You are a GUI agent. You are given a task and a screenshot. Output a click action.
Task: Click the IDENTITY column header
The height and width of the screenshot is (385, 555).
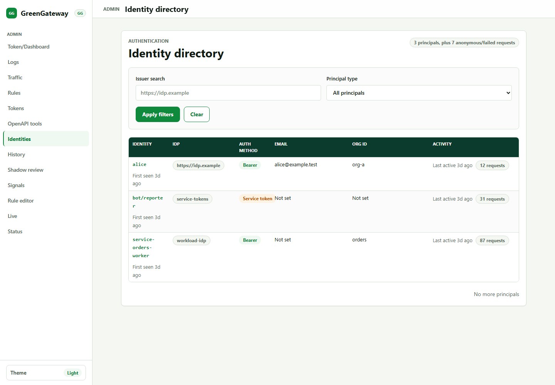[x=142, y=144]
